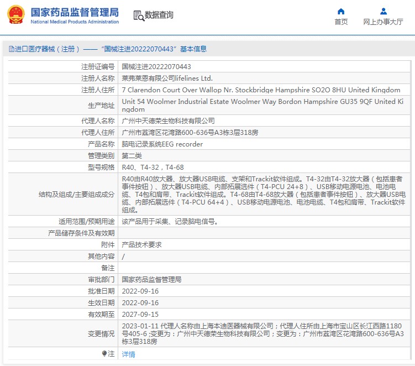This screenshot has width=415, height=366.
Task: Click the slash value in 其他内容 row
Action: point(123,257)
